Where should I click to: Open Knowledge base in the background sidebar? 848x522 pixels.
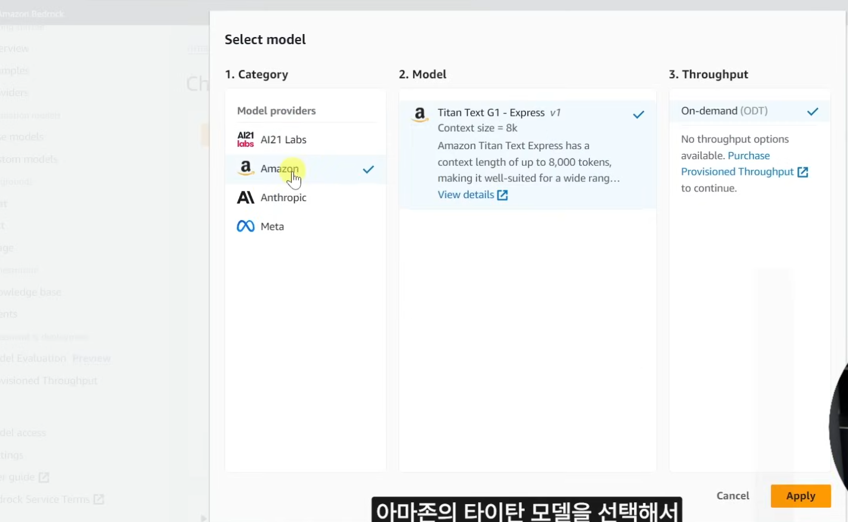coord(31,292)
